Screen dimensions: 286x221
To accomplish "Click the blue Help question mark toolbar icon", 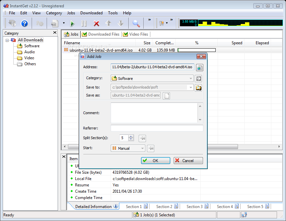I will coord(24,24).
